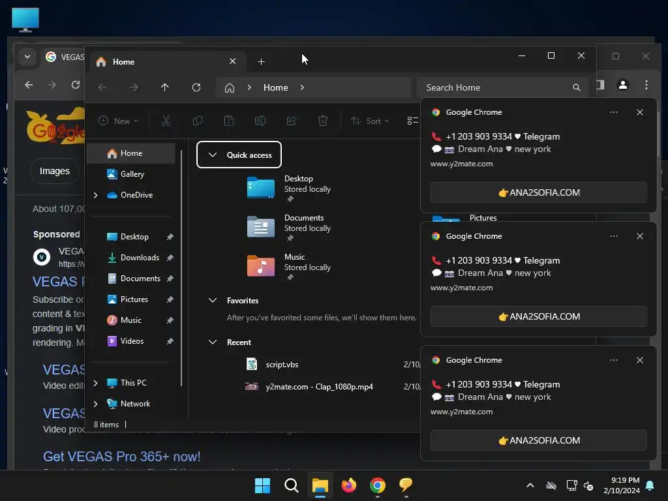Open the Documents folder in Quick access
Image resolution: width=668 pixels, height=501 pixels.
click(x=289, y=226)
